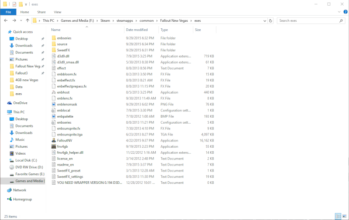The width and height of the screenshot is (349, 220).
Task: Open Customize Quick Access Toolbar dropdown
Action: coord(26,4)
